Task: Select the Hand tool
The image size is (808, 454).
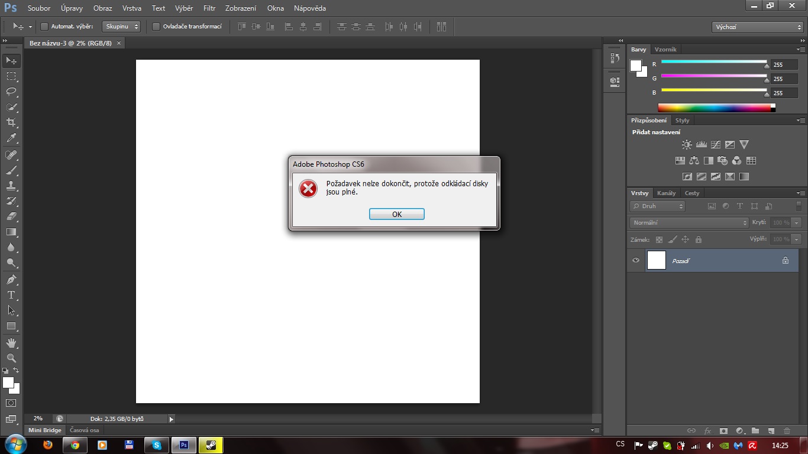Action: (x=11, y=342)
